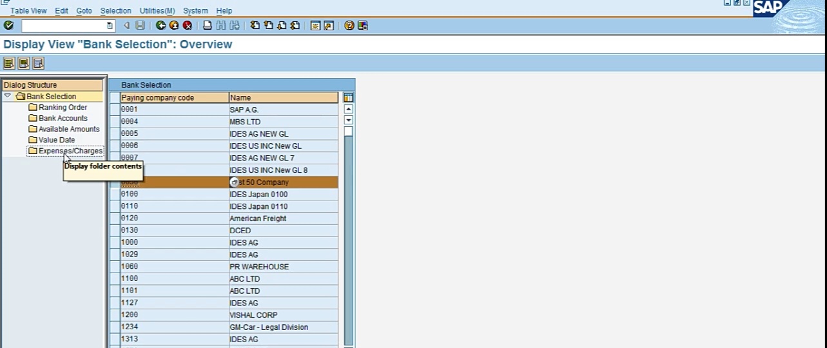Click the Find binoculars icon
827x348 pixels.
(x=221, y=26)
